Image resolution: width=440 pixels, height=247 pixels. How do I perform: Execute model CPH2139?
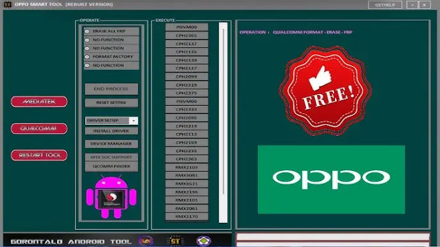coord(186,60)
